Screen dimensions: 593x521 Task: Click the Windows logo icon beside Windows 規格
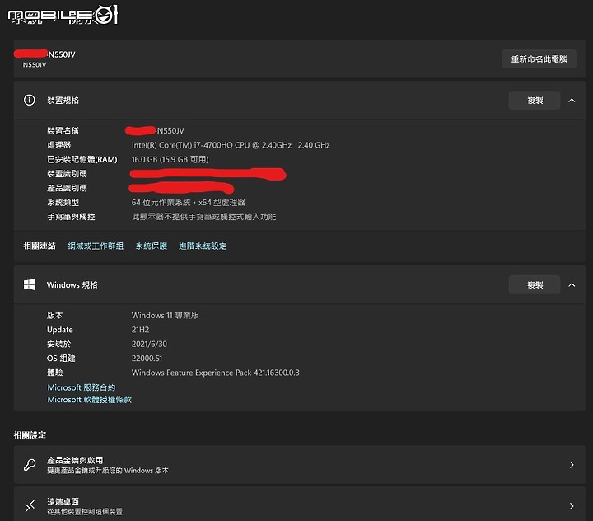[30, 284]
